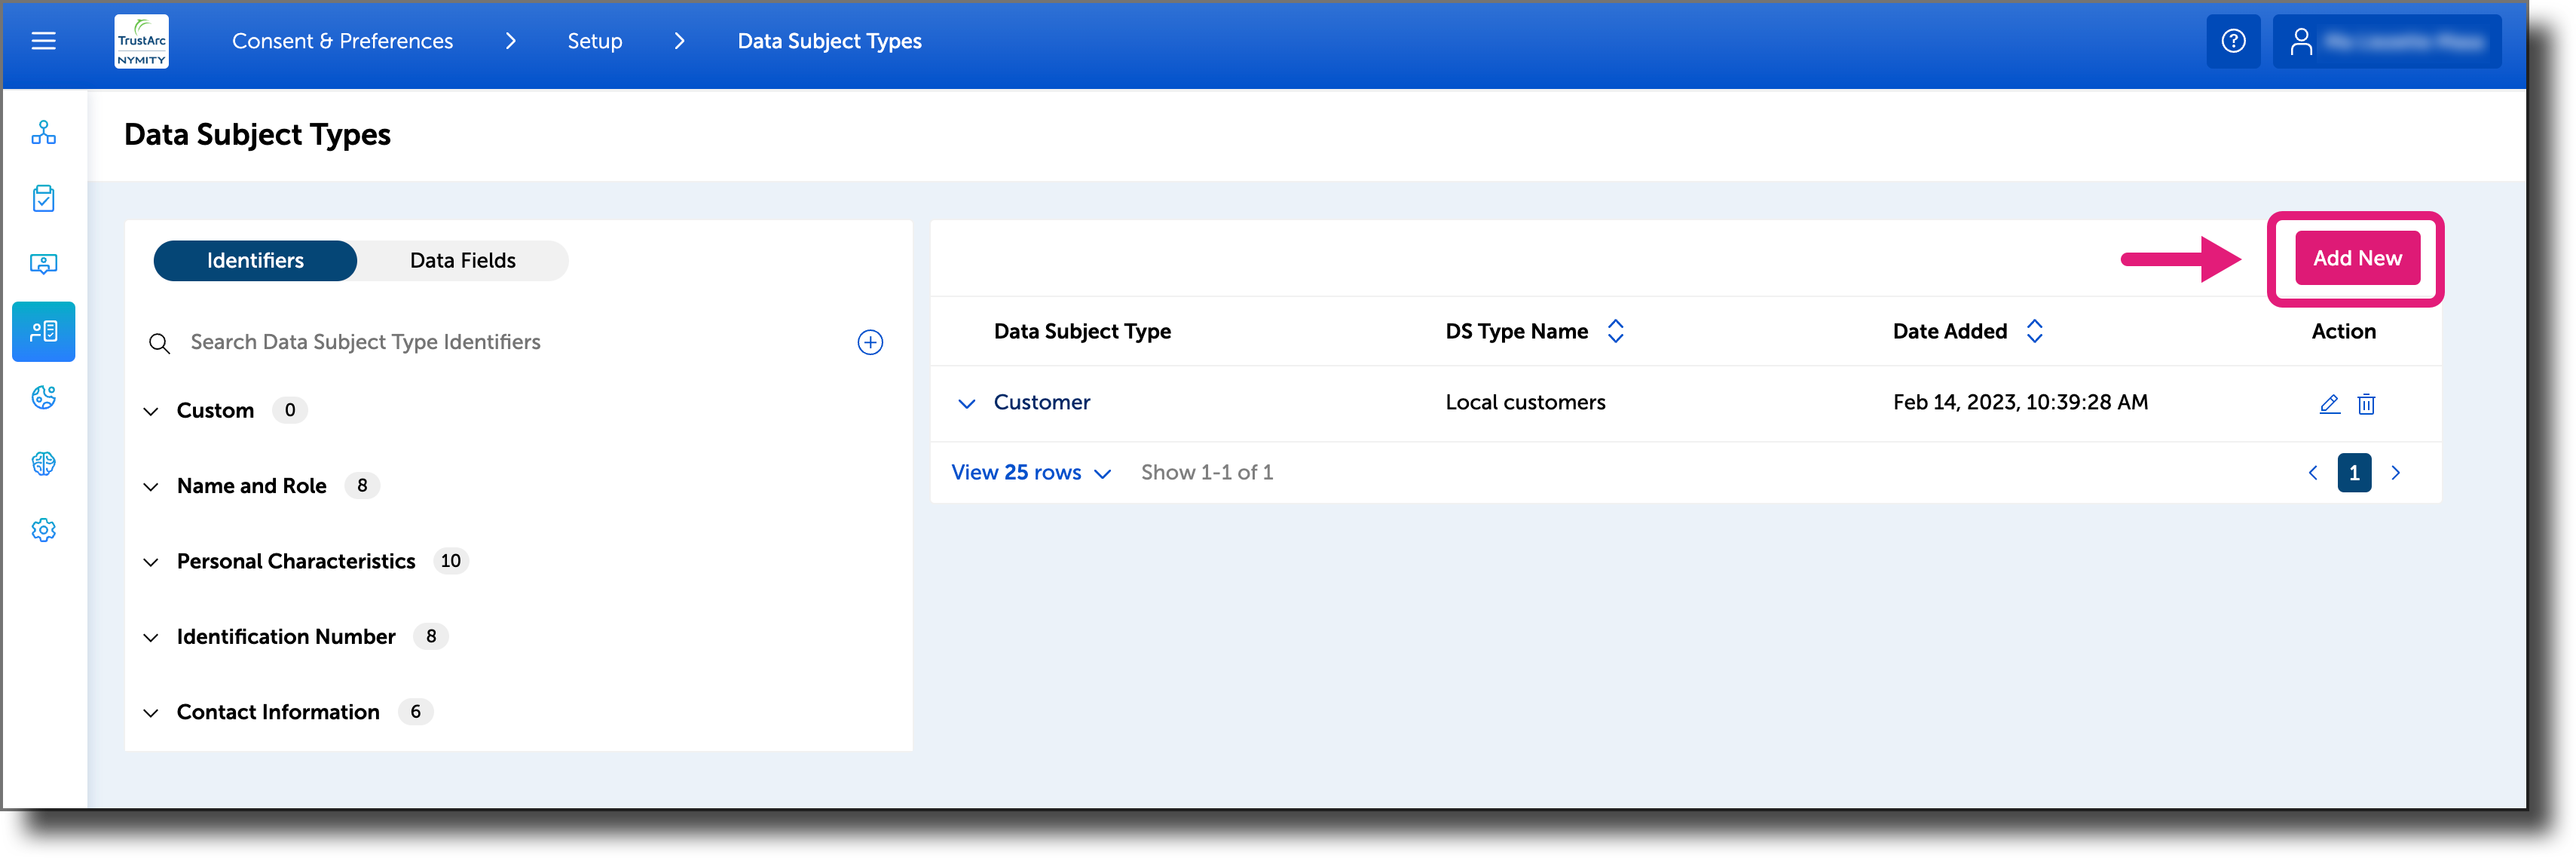The image size is (2576, 858).
Task: Expand the Contact Information group
Action: [151, 713]
